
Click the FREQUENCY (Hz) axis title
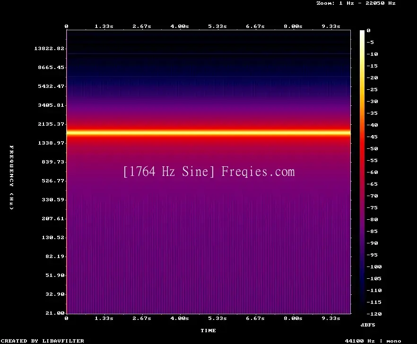(11, 177)
